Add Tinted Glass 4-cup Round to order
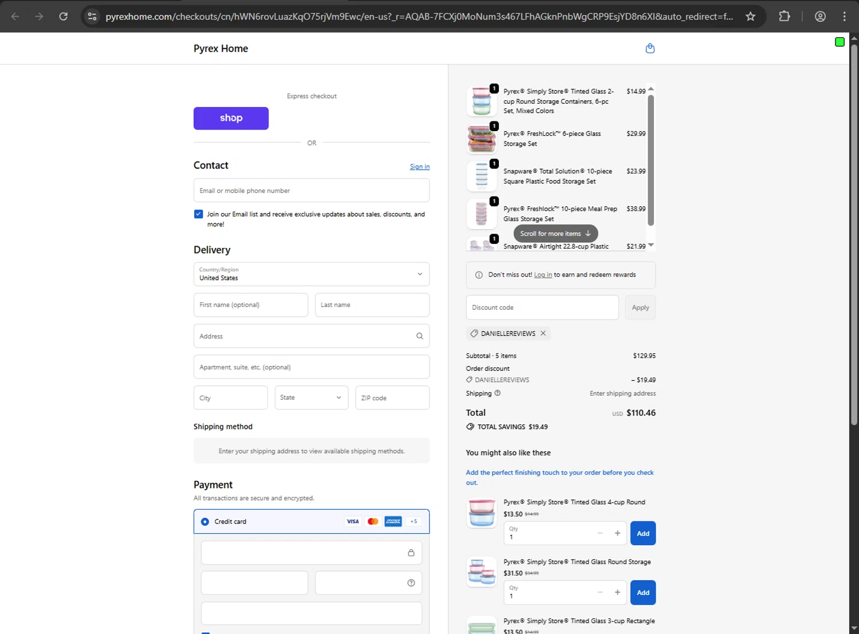859x634 pixels. 643,533
